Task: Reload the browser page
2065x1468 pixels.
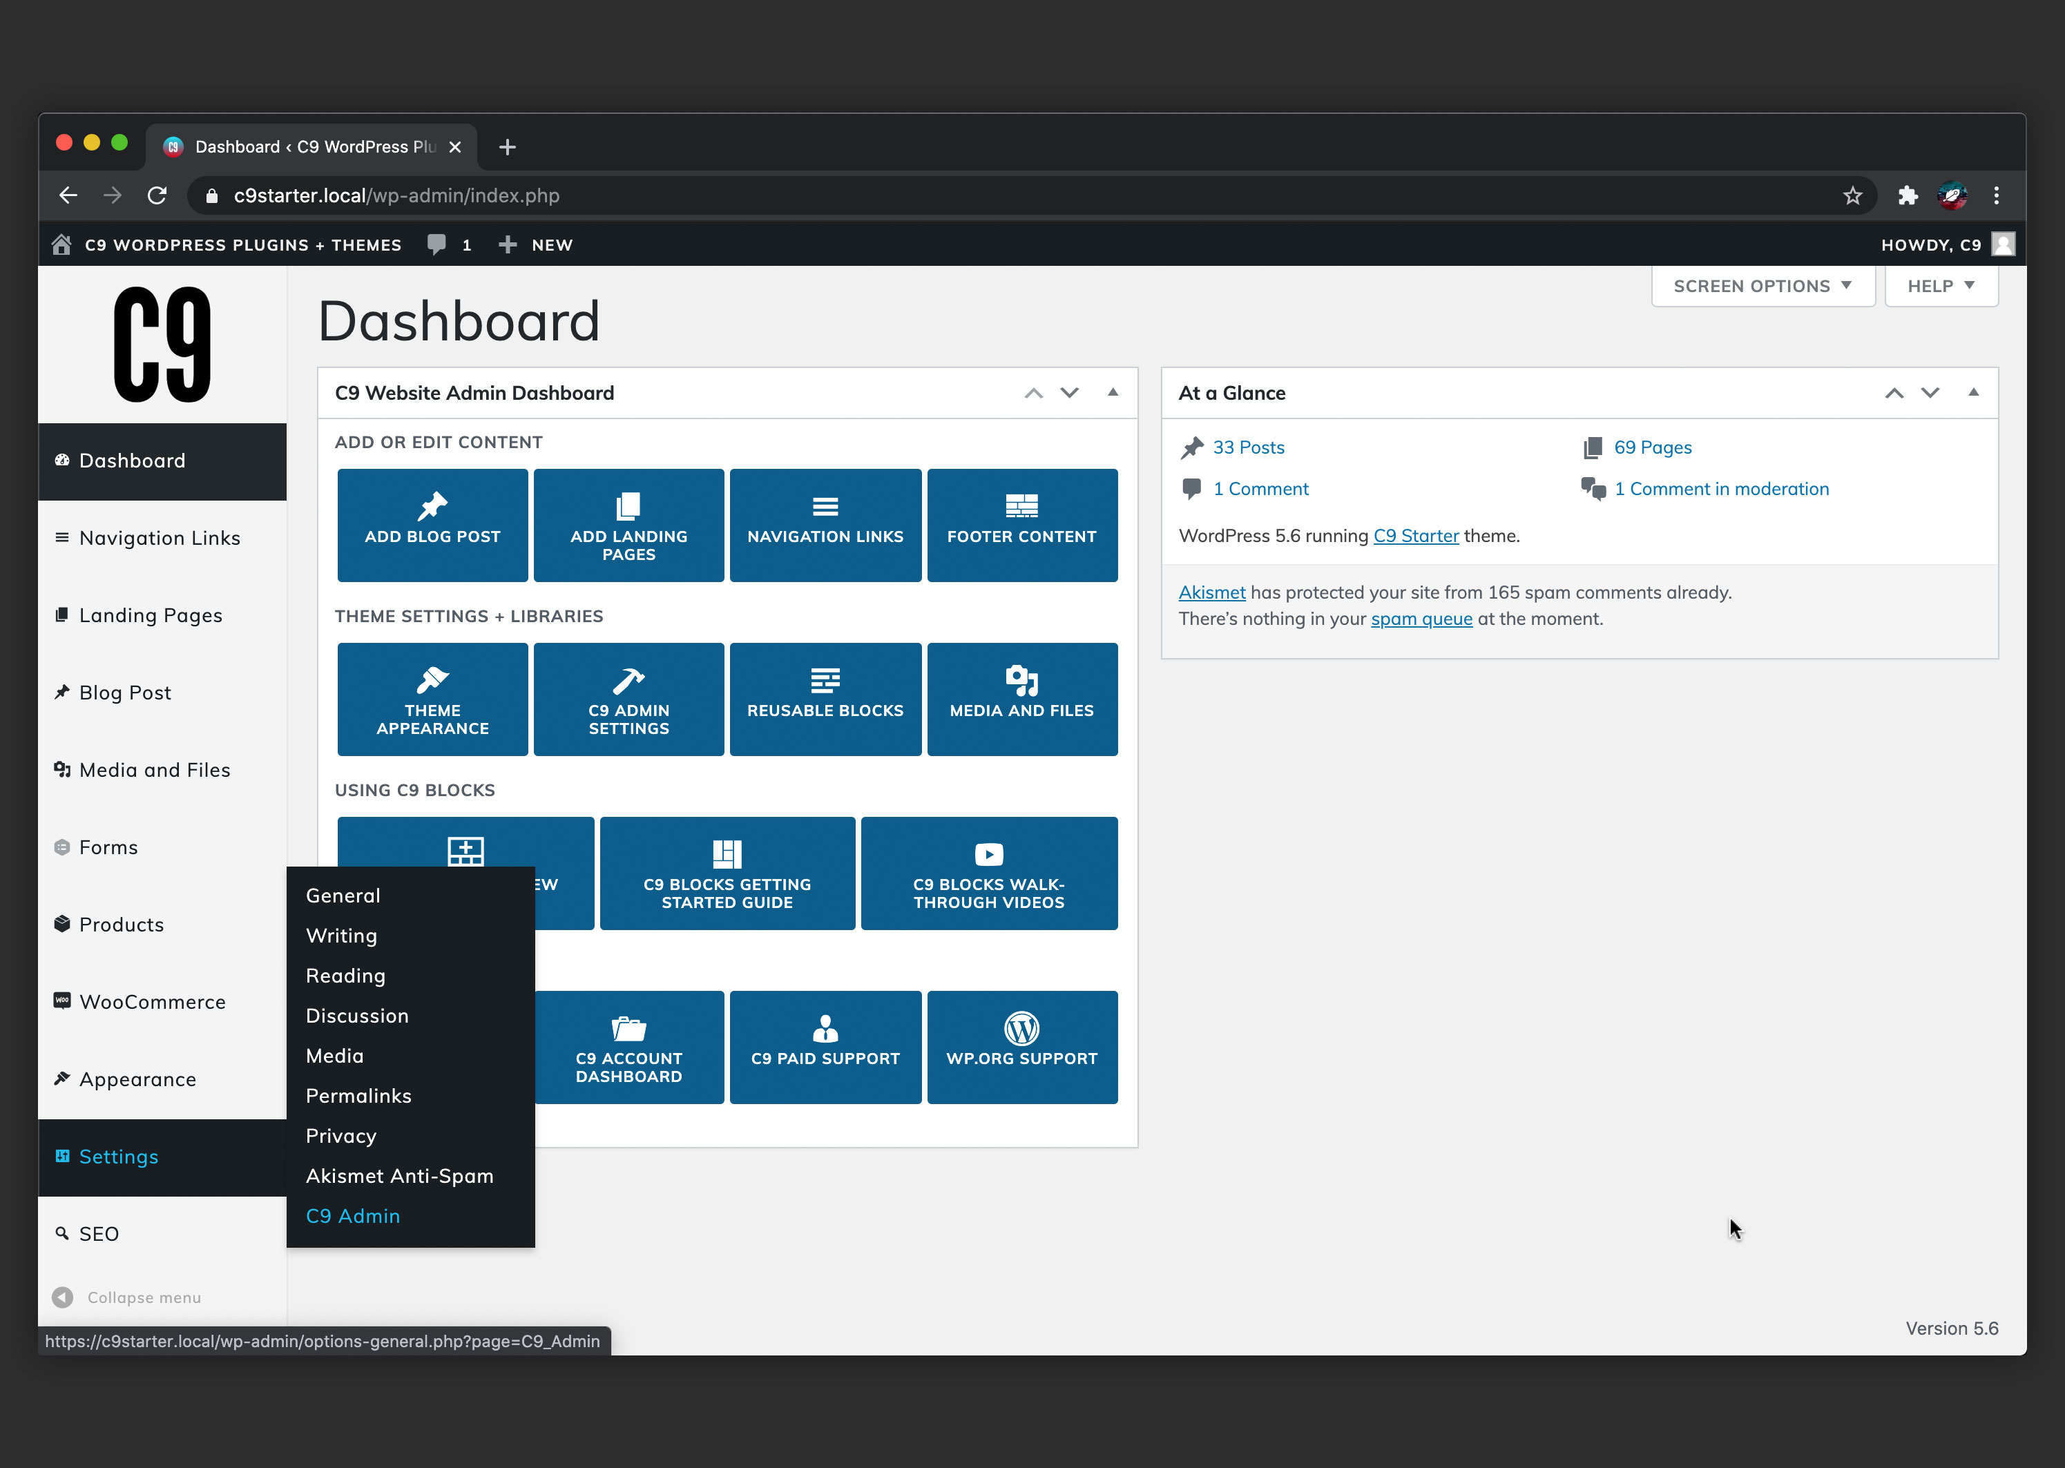Action: click(157, 195)
